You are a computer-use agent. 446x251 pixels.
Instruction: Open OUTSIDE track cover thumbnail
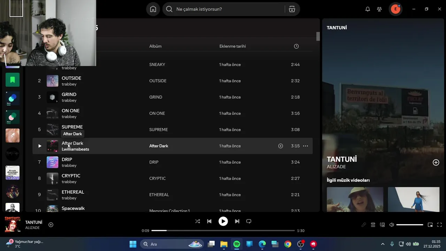pos(53,81)
